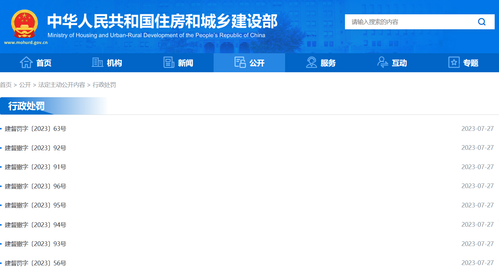Click the date beside 建督撤字〔2023〕96号
Screen dimensions: 499x273
pos(477,186)
